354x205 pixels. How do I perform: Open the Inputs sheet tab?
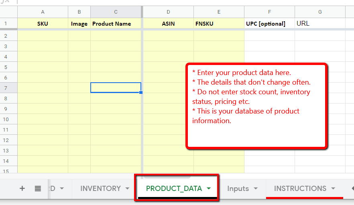pyautogui.click(x=238, y=188)
